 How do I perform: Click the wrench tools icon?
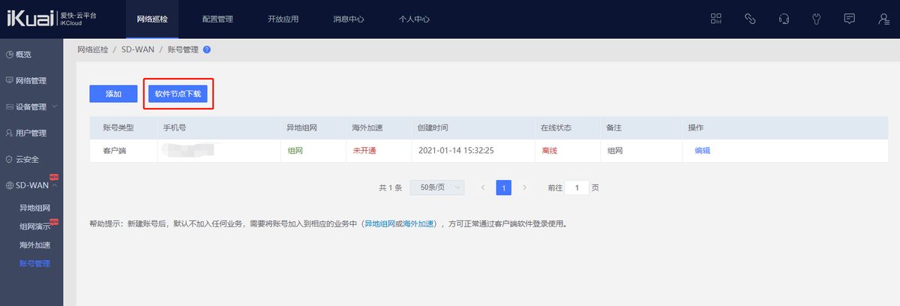tap(817, 19)
